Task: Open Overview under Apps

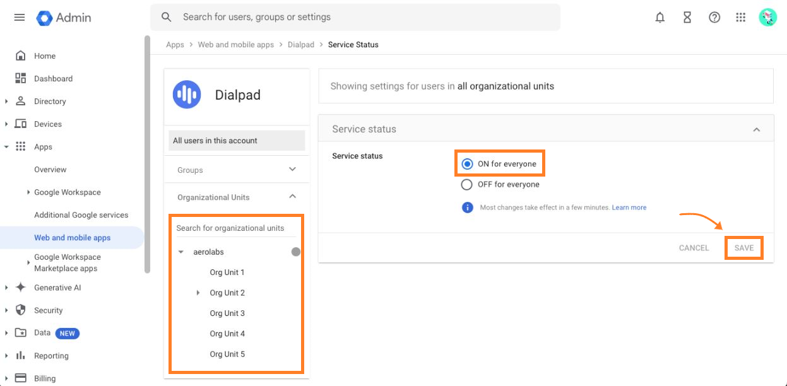Action: [x=50, y=170]
